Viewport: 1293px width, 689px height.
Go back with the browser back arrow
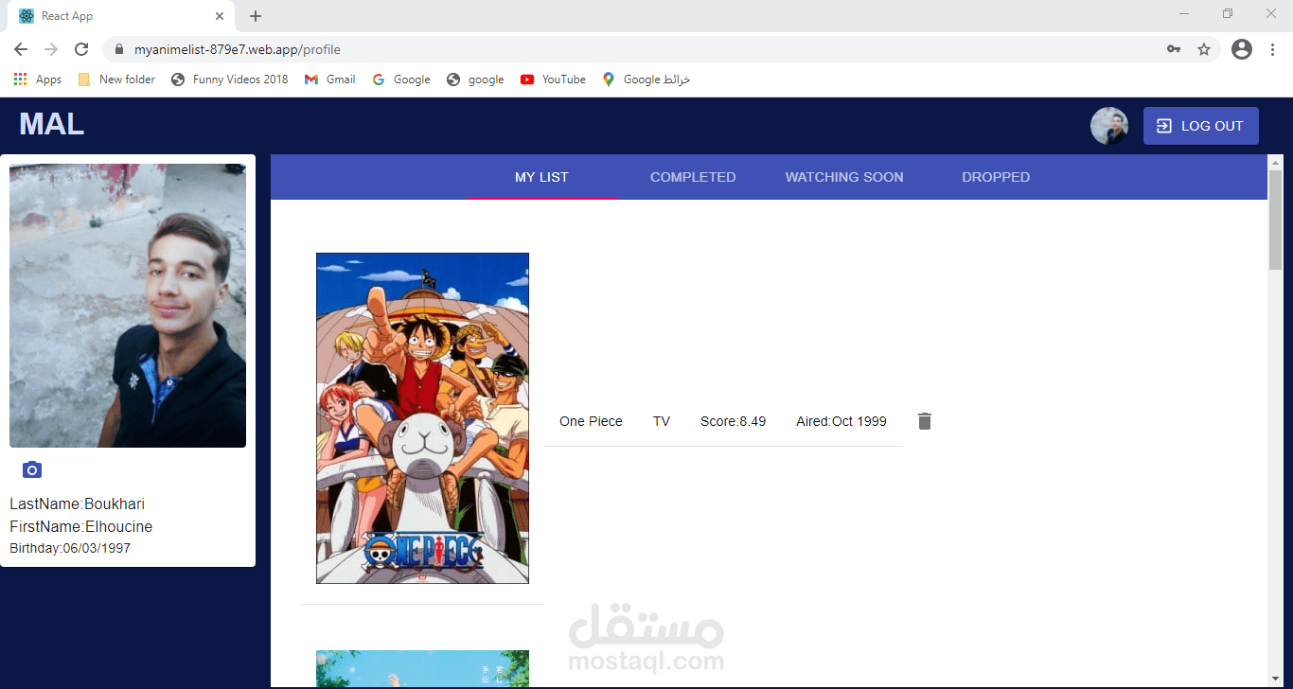pos(21,49)
